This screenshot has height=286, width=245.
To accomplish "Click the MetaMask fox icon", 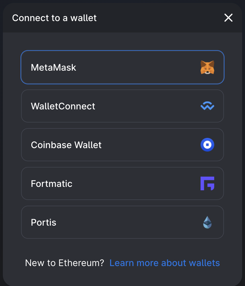I will (x=207, y=67).
